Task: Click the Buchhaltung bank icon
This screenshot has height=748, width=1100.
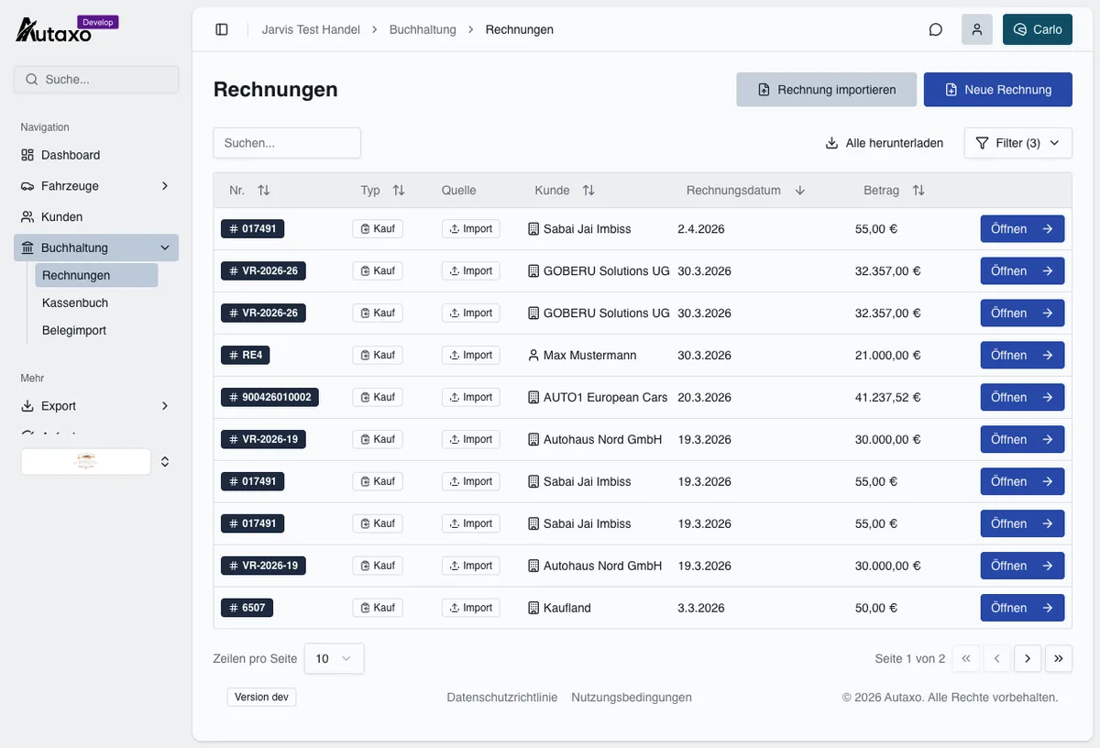Action: [27, 247]
